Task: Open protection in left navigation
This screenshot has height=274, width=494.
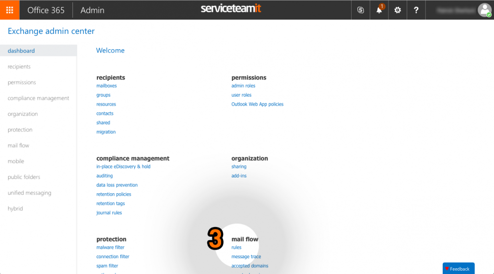Action: tap(20, 130)
